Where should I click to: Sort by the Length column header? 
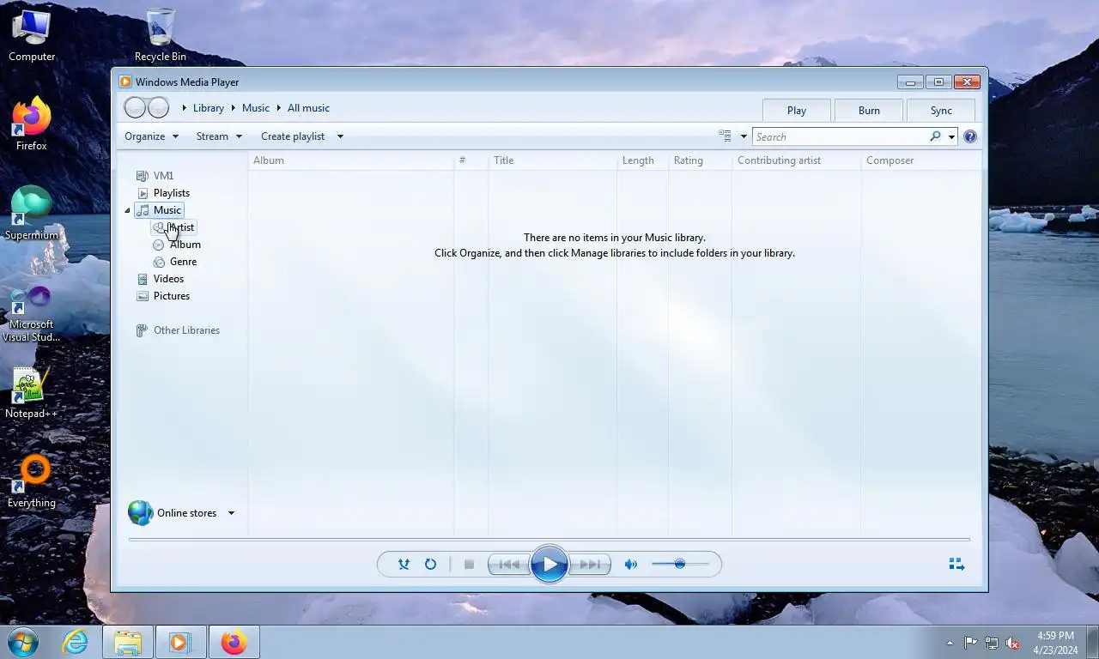[642, 160]
